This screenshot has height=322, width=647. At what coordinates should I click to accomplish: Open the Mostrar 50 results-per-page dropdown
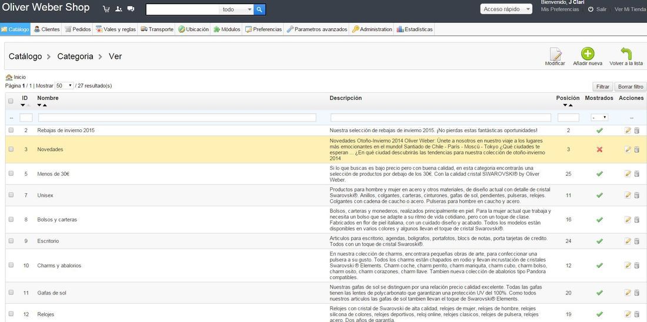click(64, 86)
